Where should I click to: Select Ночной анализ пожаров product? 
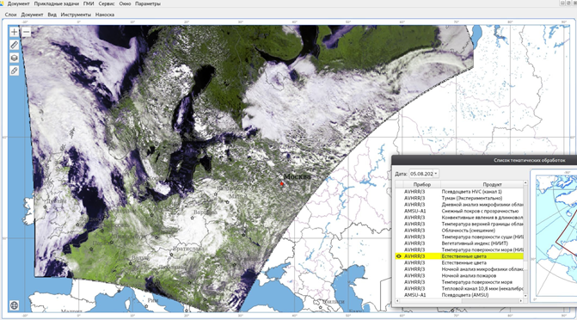[x=459, y=275]
